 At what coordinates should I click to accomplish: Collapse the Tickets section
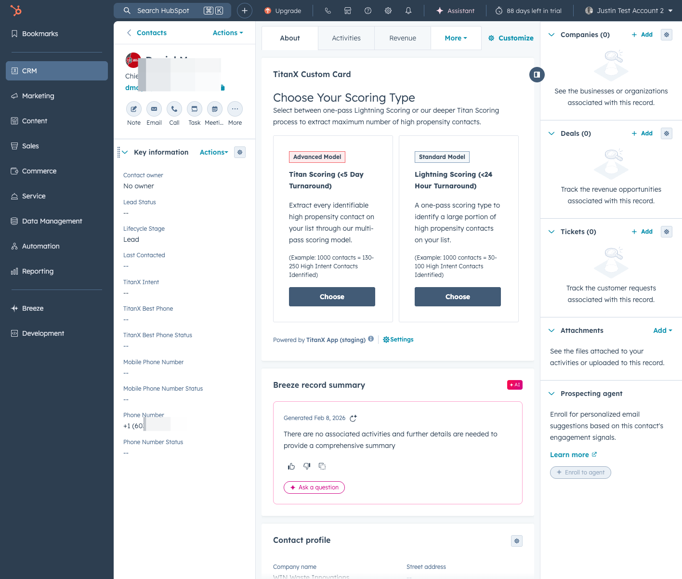551,232
